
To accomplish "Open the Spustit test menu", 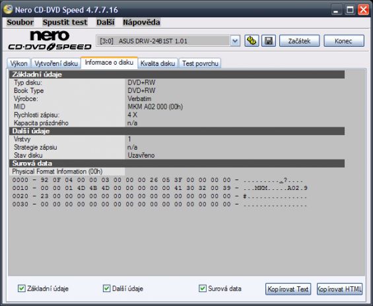I will point(65,22).
